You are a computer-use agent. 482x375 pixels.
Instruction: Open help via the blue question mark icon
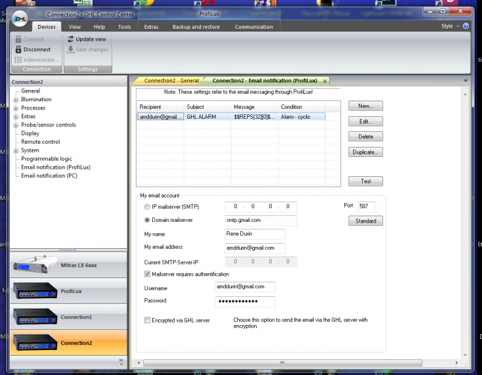coord(466,26)
